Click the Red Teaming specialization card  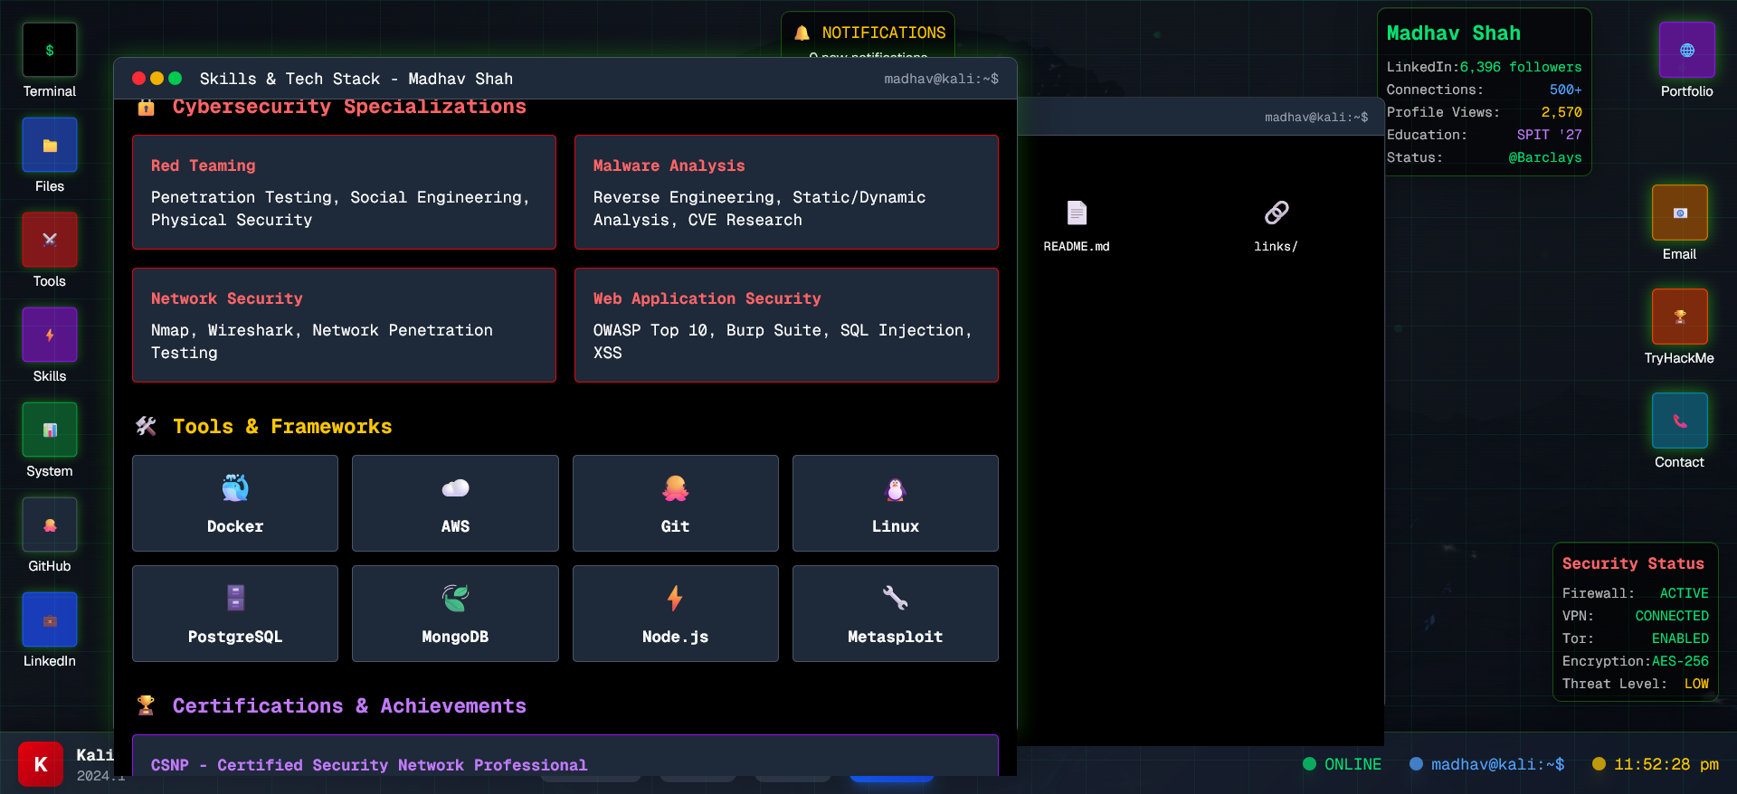click(344, 193)
